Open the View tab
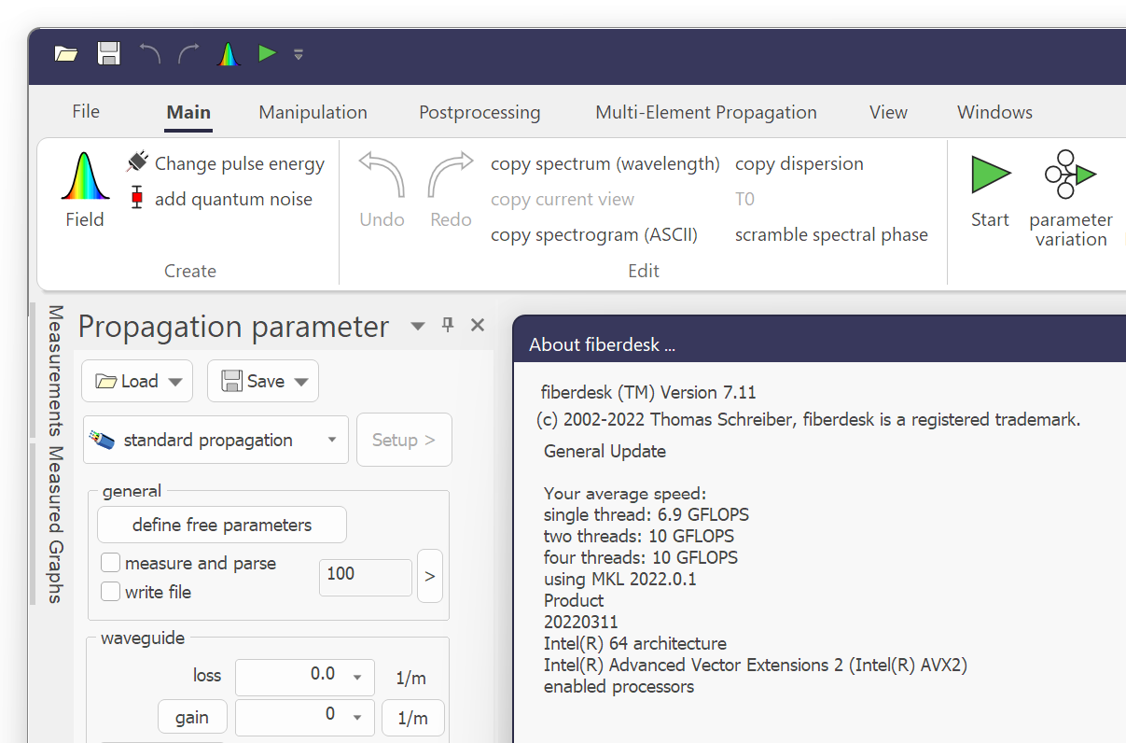Viewport: 1126px width, 743px height. 888,112
